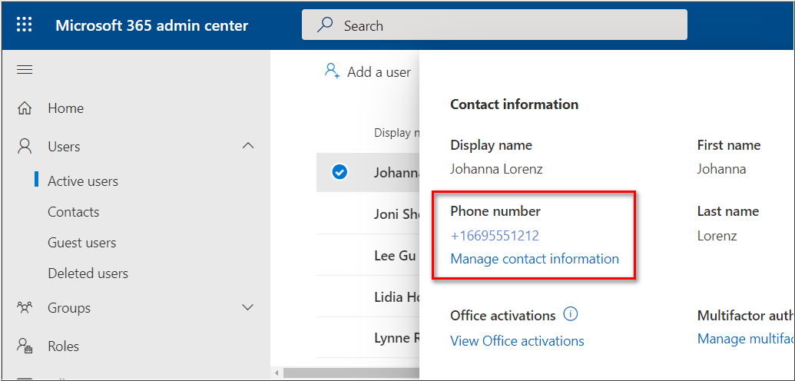Open Guest users page

[x=82, y=243]
